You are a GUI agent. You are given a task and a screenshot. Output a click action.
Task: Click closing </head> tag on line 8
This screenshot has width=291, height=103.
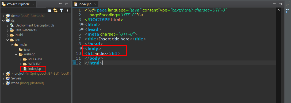pyautogui.click(x=94, y=44)
